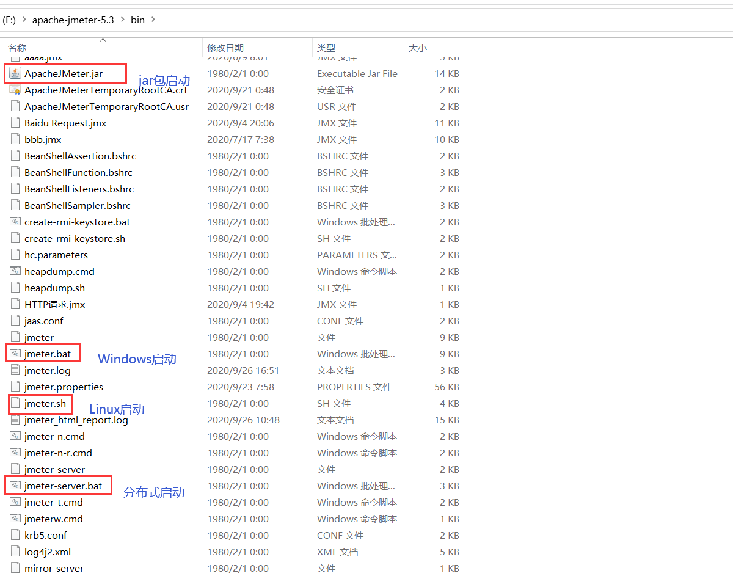The height and width of the screenshot is (587, 733).
Task: Select the file named heapdump.sh
Action: point(54,288)
